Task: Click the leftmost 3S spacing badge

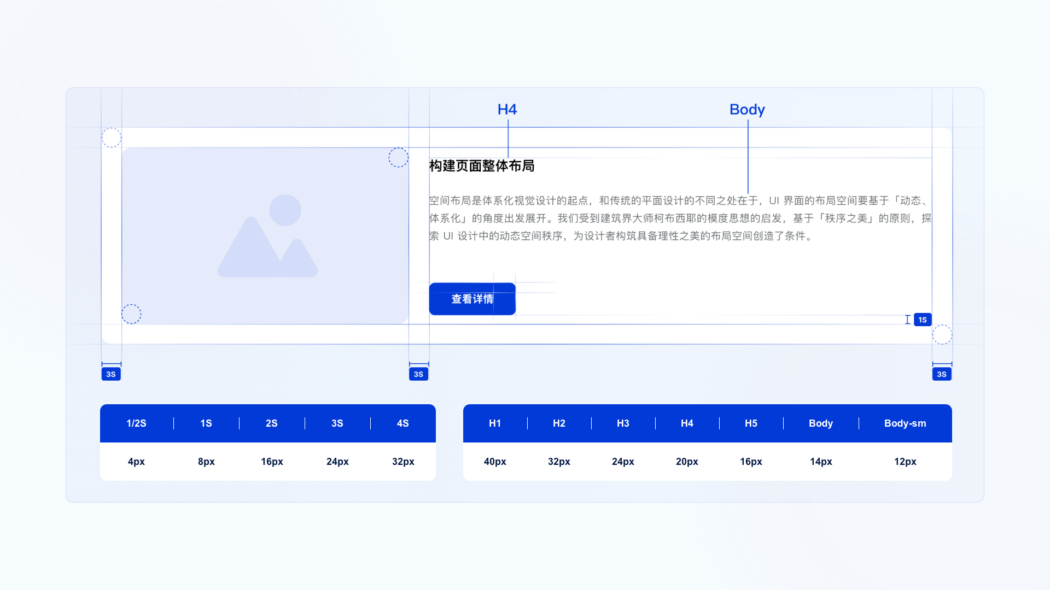Action: (x=111, y=374)
